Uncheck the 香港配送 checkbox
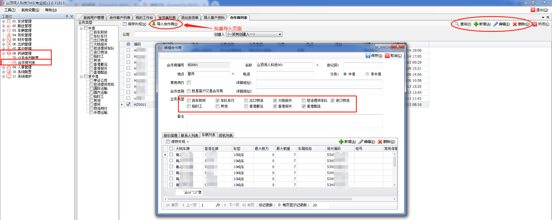This screenshot has width=552, height=220. [304, 106]
